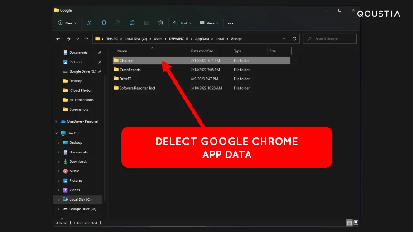The width and height of the screenshot is (413, 232).
Task: Expand the OneDrive - Personal node
Action: tap(56, 121)
